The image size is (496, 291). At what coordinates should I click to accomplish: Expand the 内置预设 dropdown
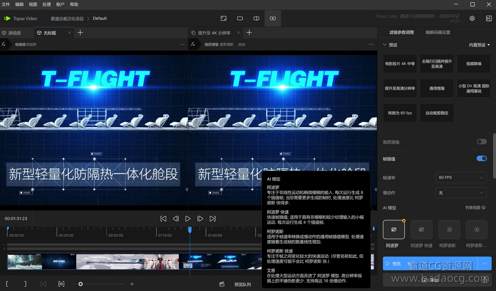pos(479,45)
